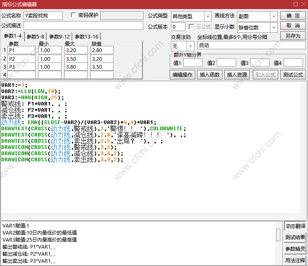Viewport: 308px width, 266px height.
Task: Open the 显示小数 dropdown
Action: pos(274,27)
